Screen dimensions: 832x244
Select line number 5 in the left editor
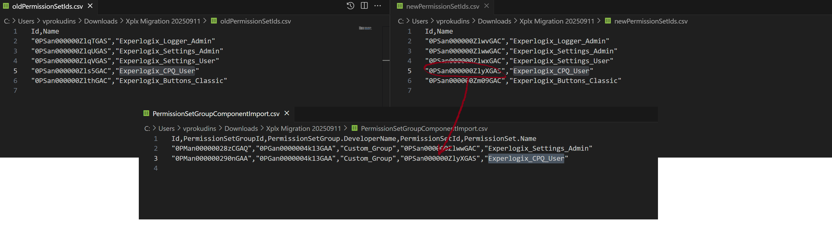15,71
